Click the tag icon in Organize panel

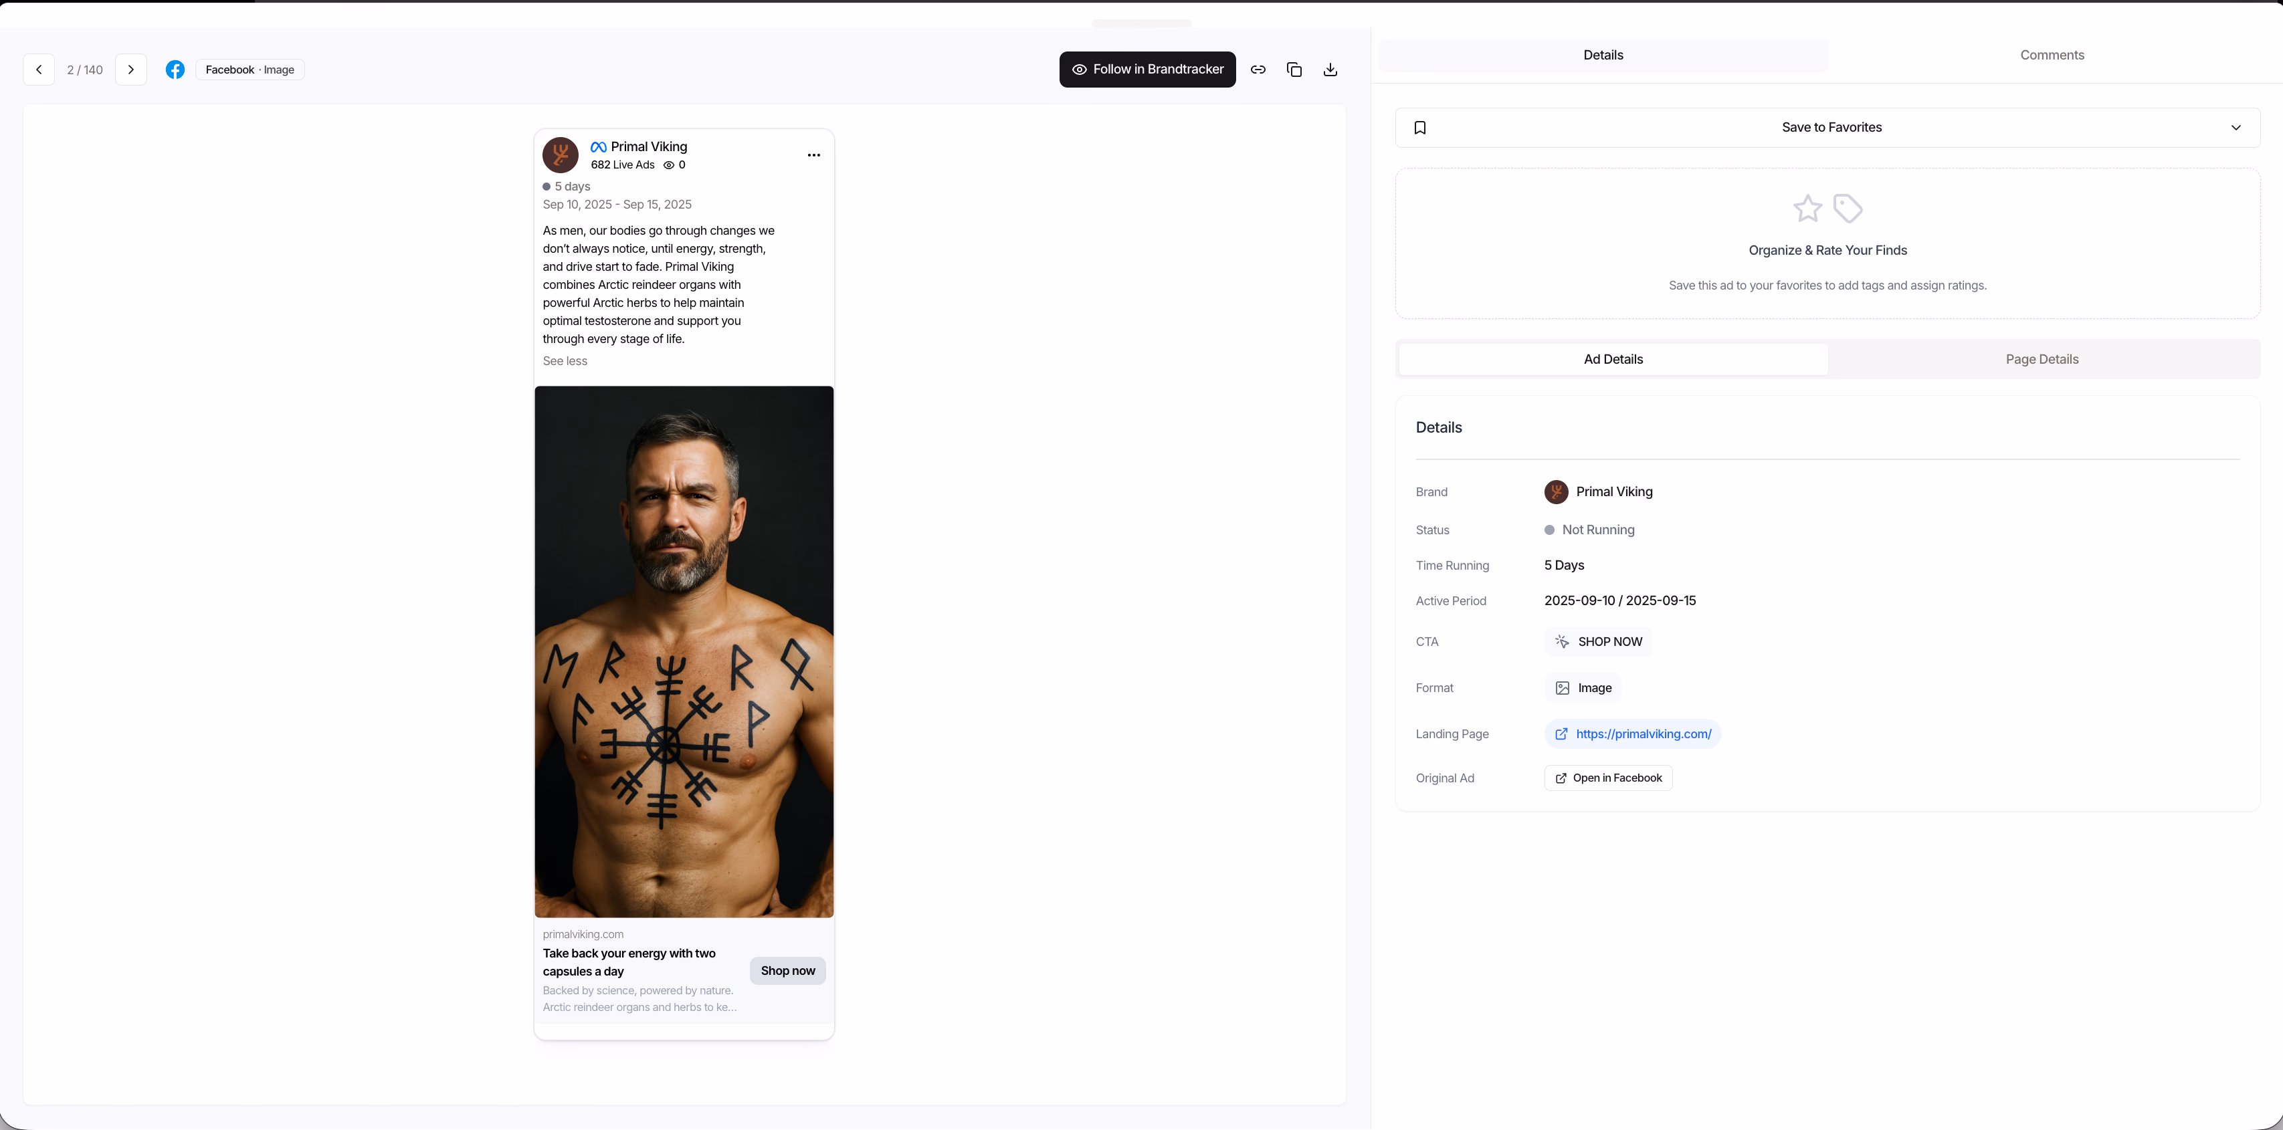click(x=1848, y=209)
